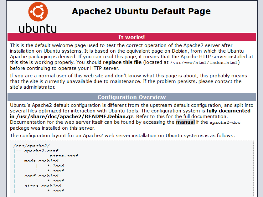Click the apache2-doc package name
The image size is (263, 197).
225,122
